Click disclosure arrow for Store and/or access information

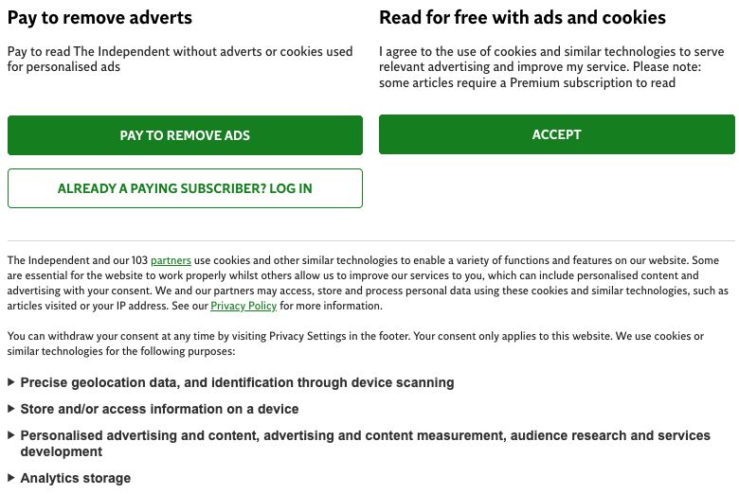[x=11, y=410]
